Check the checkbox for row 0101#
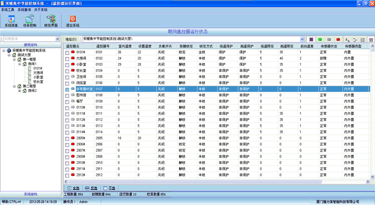Screen dimensions: 375x205 coord(67,53)
